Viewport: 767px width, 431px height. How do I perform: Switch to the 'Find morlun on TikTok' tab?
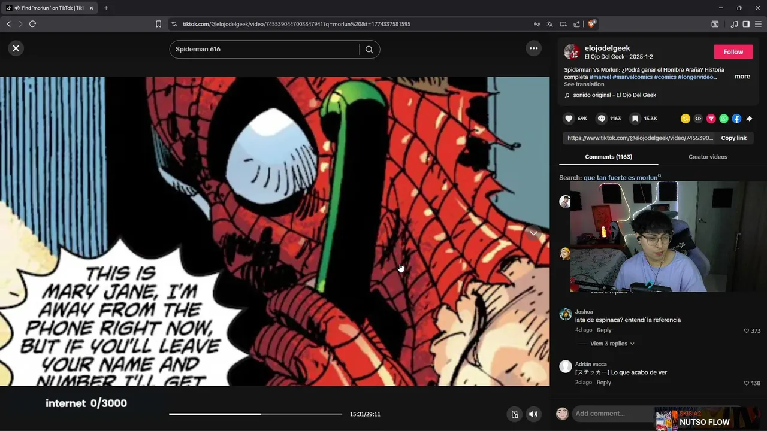click(x=49, y=8)
